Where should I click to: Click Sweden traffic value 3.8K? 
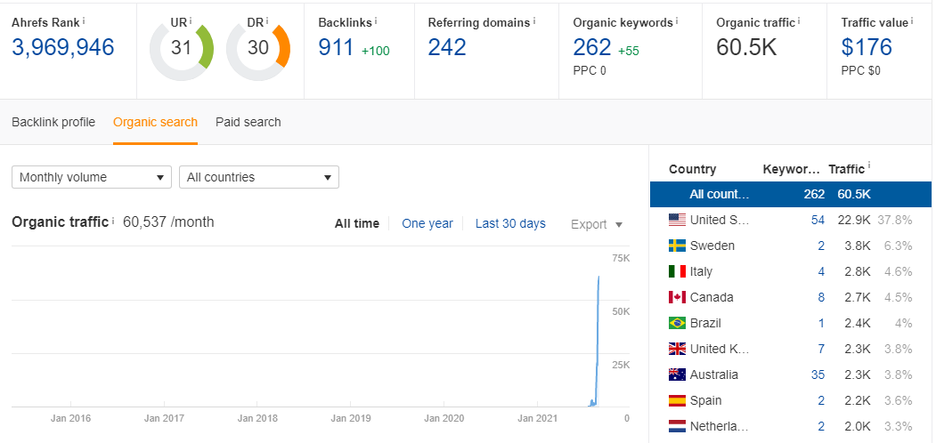click(859, 246)
